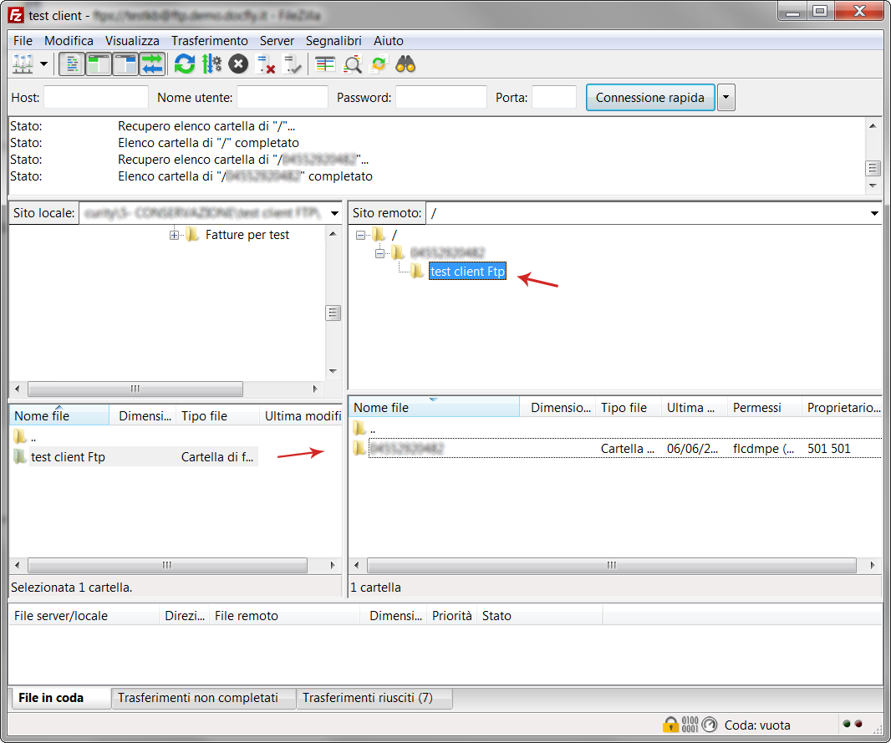The image size is (891, 743).
Task: Open the Segnalibri menu
Action: tap(333, 41)
